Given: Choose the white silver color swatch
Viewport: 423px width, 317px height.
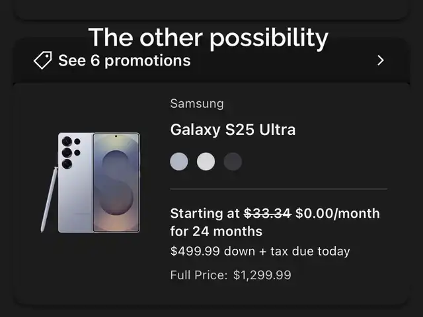Looking at the screenshot, I should [206, 161].
